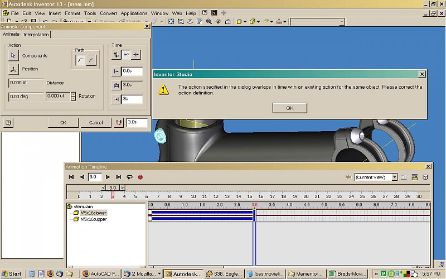Viewport: 446px width, 279px height.
Task: Click the Components selection arrow button
Action: pyautogui.click(x=14, y=55)
